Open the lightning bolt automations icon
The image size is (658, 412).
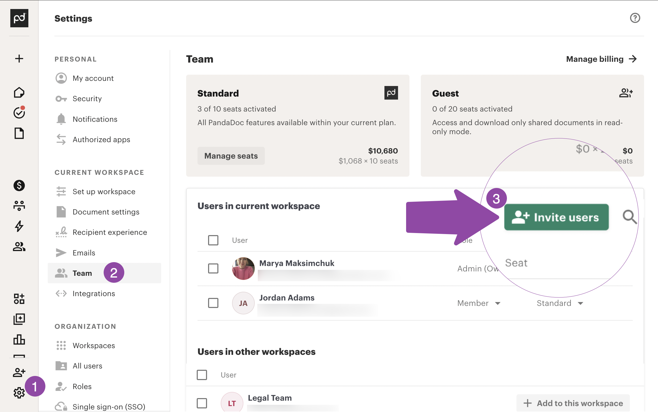coord(19,226)
